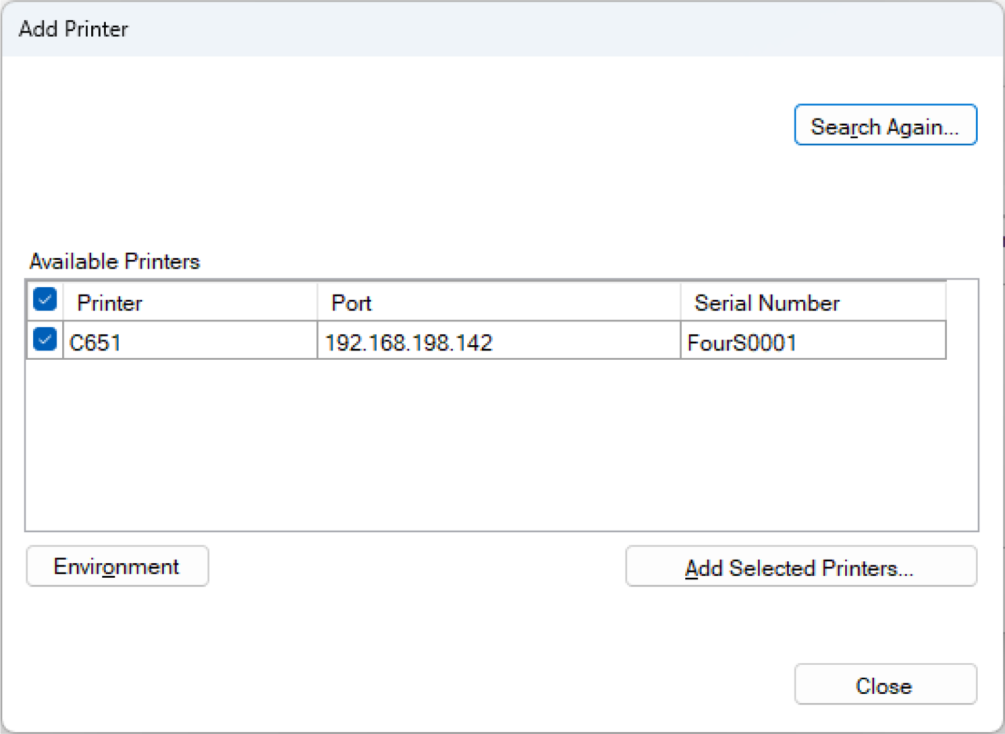Toggle the select-all checkbox in table header
Screen dimensions: 1005x734
coord(45,300)
